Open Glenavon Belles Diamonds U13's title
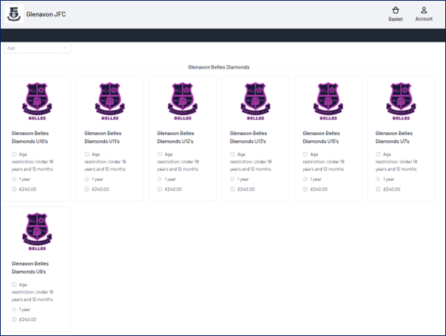446x336 pixels. click(x=249, y=137)
